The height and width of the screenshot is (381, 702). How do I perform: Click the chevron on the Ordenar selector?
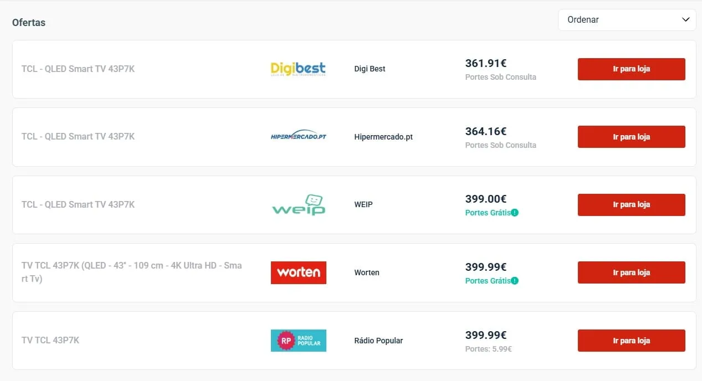coord(685,19)
